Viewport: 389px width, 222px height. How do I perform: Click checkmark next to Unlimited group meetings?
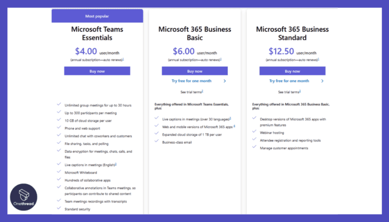58,104
